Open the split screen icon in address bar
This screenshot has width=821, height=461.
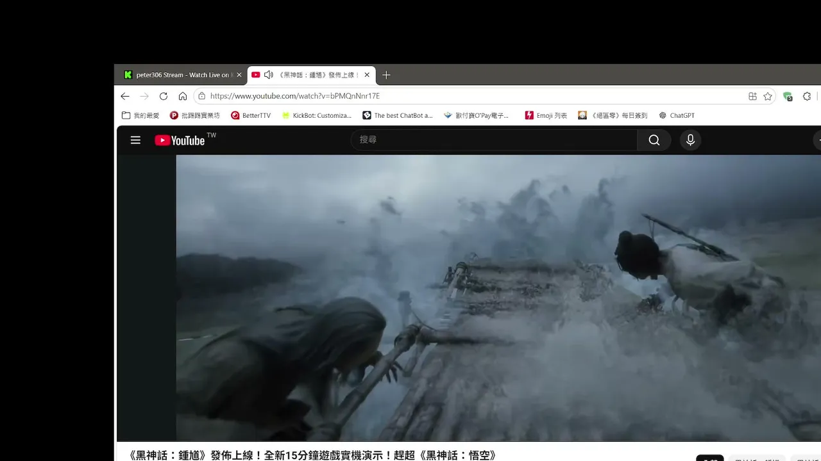coord(752,96)
